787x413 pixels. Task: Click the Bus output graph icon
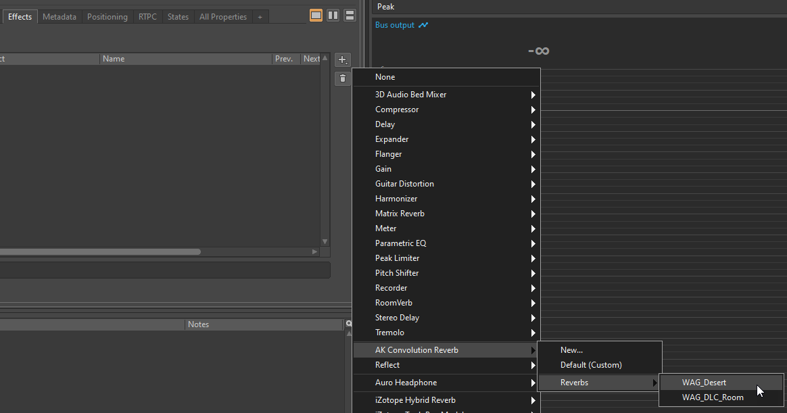click(423, 25)
